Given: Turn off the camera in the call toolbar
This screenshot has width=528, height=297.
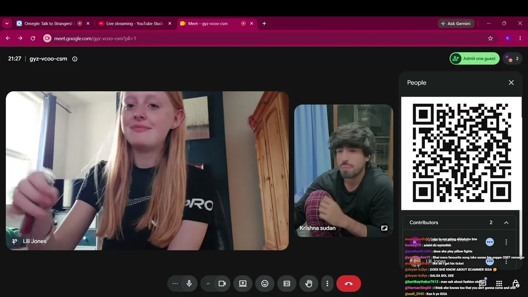Looking at the screenshot, I should coord(222,283).
